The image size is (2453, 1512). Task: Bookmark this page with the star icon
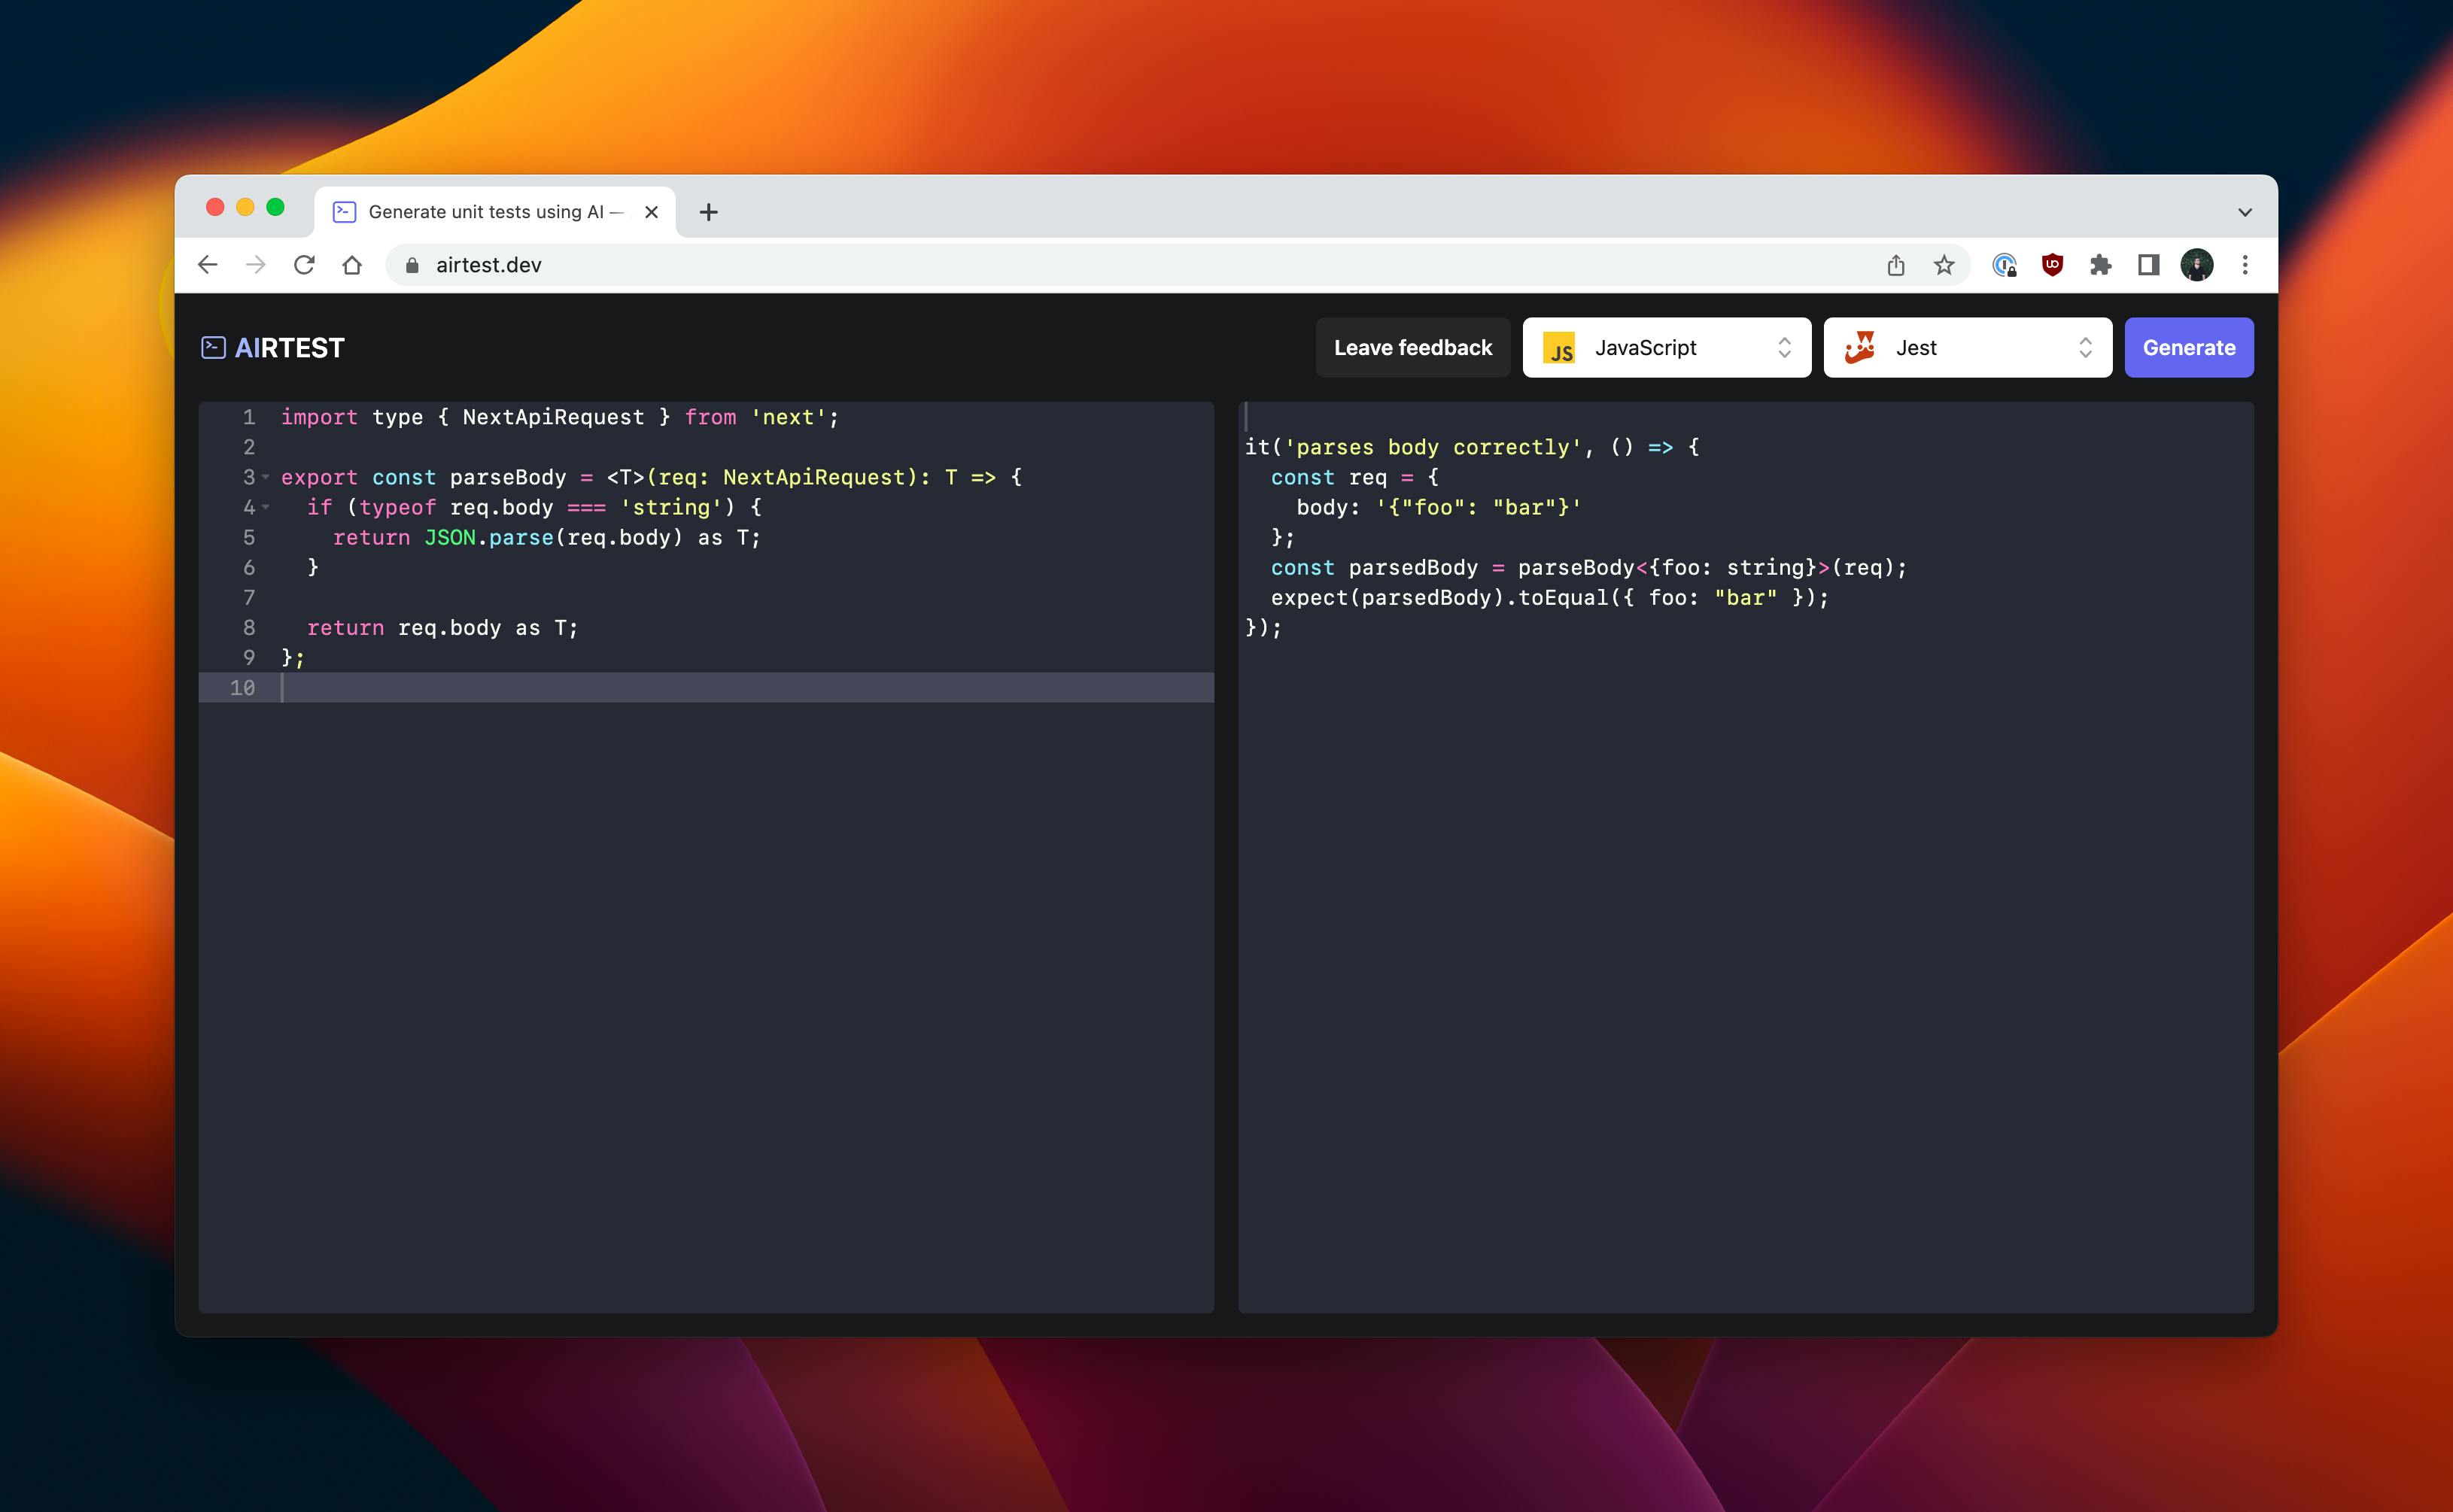point(1943,265)
